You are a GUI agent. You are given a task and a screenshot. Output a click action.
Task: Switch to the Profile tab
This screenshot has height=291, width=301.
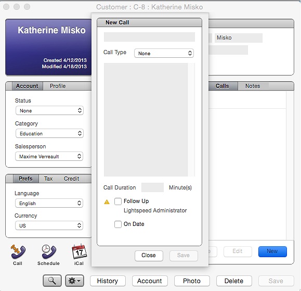pos(58,86)
